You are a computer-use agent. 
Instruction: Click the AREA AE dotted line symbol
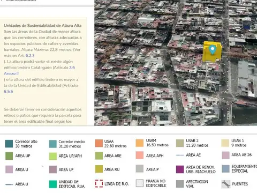[x=180, y=155]
